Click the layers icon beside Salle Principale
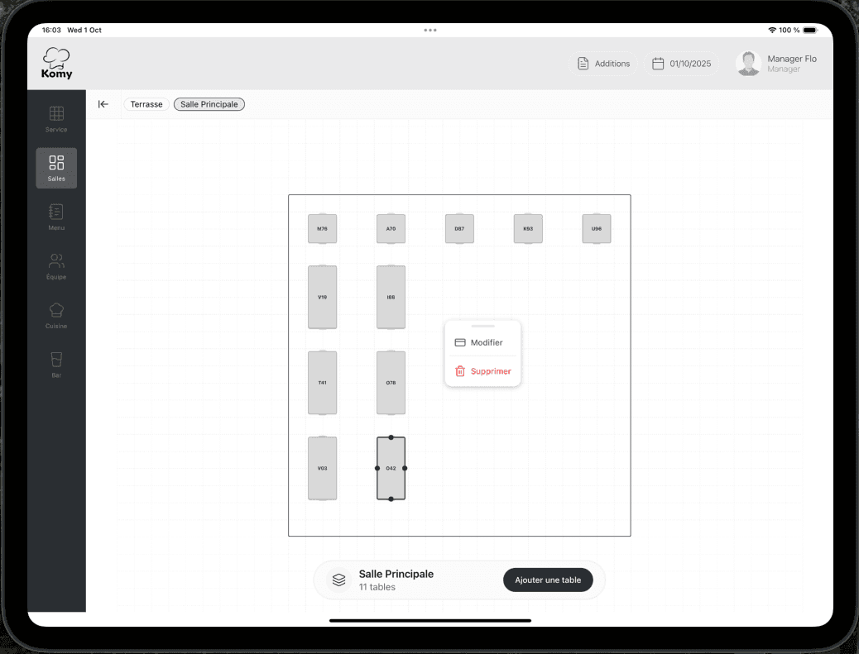The image size is (859, 654). pyautogui.click(x=338, y=580)
